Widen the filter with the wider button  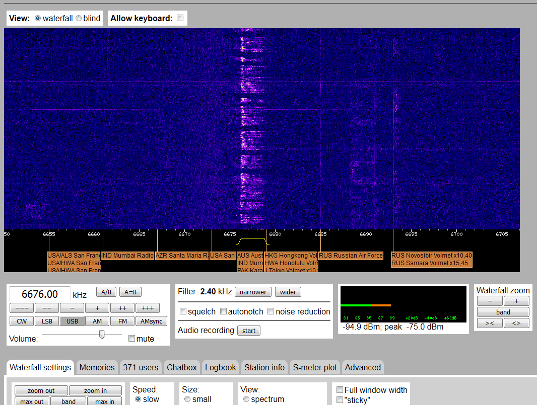(288, 292)
